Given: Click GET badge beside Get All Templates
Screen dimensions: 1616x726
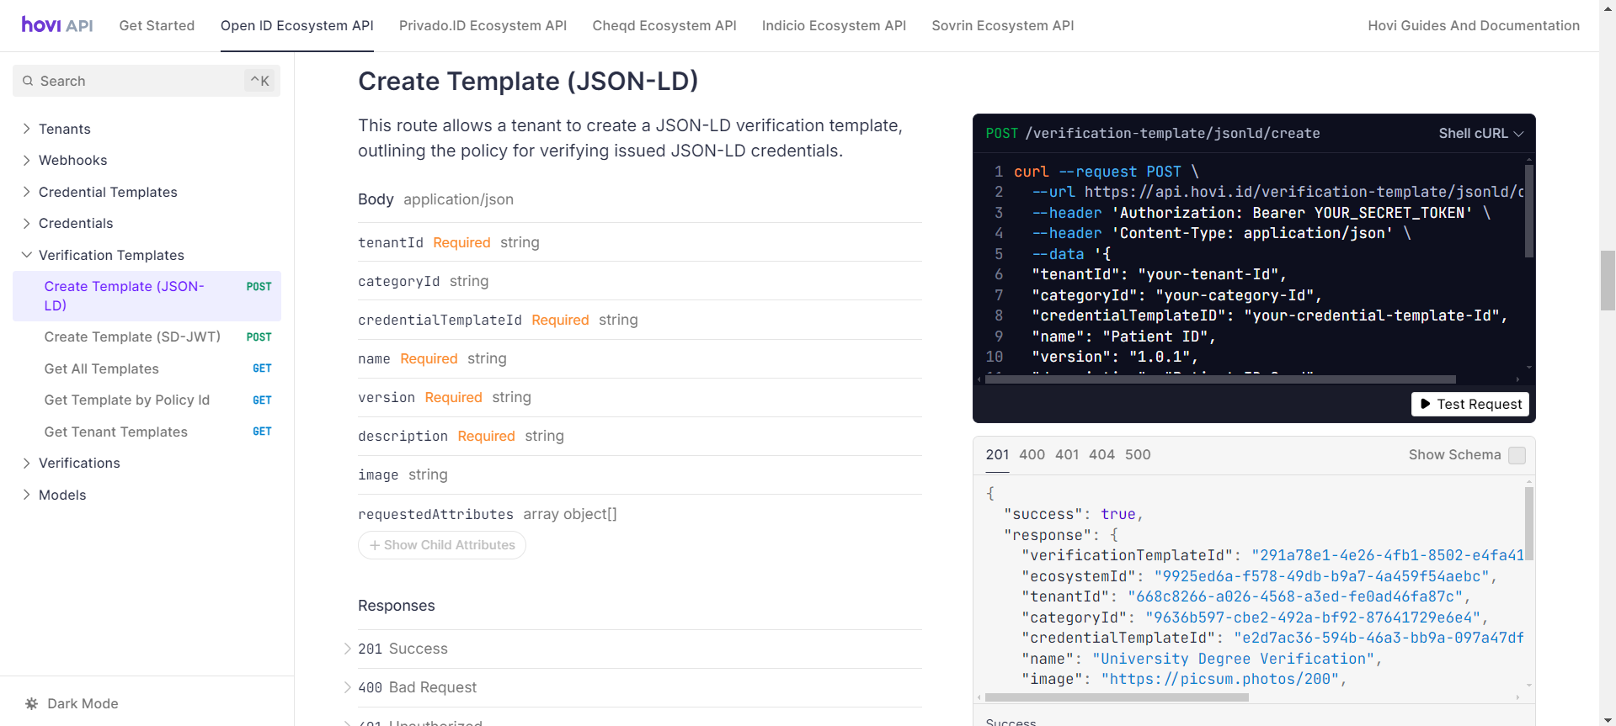Looking at the screenshot, I should (262, 368).
